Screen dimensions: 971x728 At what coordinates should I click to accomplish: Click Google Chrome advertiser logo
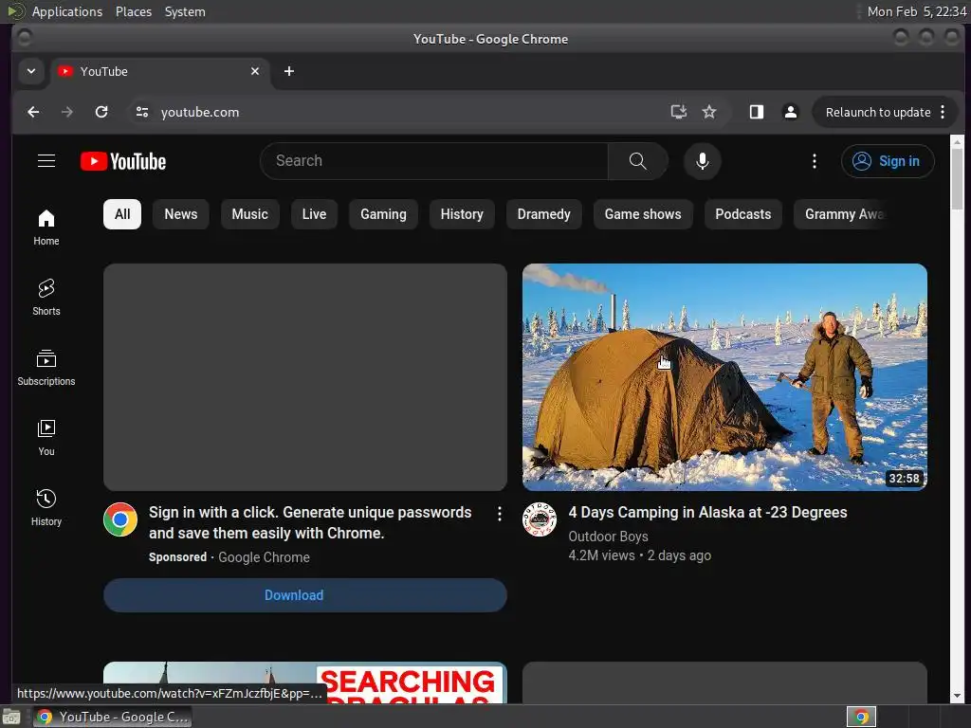point(120,519)
